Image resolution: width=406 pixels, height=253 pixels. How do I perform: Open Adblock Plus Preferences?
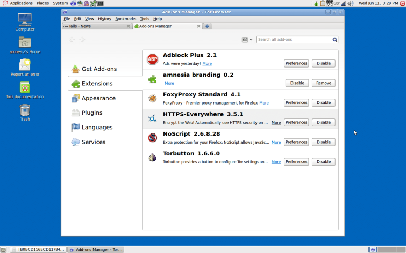[296, 63]
